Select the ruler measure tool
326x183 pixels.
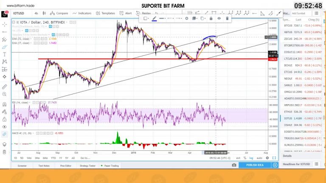coord(4,86)
